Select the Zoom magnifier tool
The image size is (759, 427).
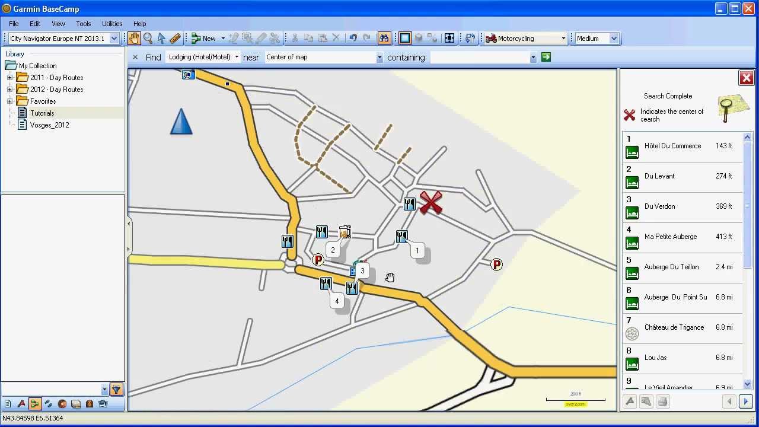148,39
